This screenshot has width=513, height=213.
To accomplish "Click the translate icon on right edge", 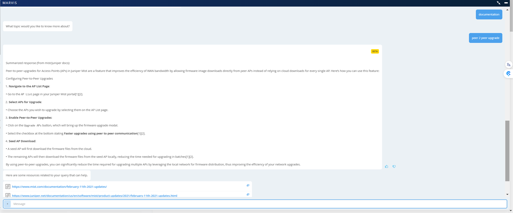I will click(508, 65).
